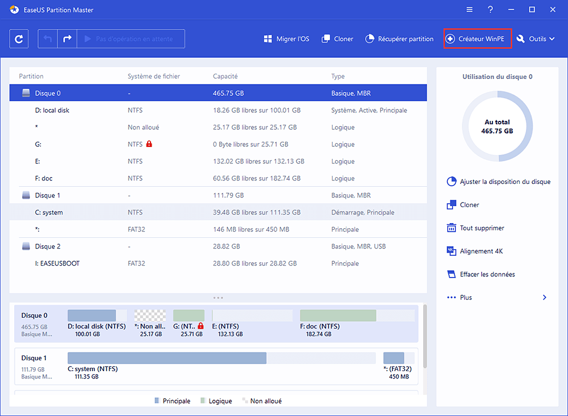Click the Non alloué legend color swatch
Viewport: 568px width, 416px height.
[245, 401]
